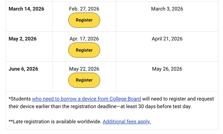
Task: Click the June 6, 2026 test date
Action: pyautogui.click(x=23, y=69)
